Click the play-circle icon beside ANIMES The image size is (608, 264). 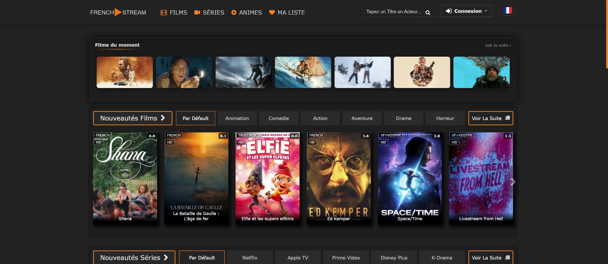click(234, 12)
